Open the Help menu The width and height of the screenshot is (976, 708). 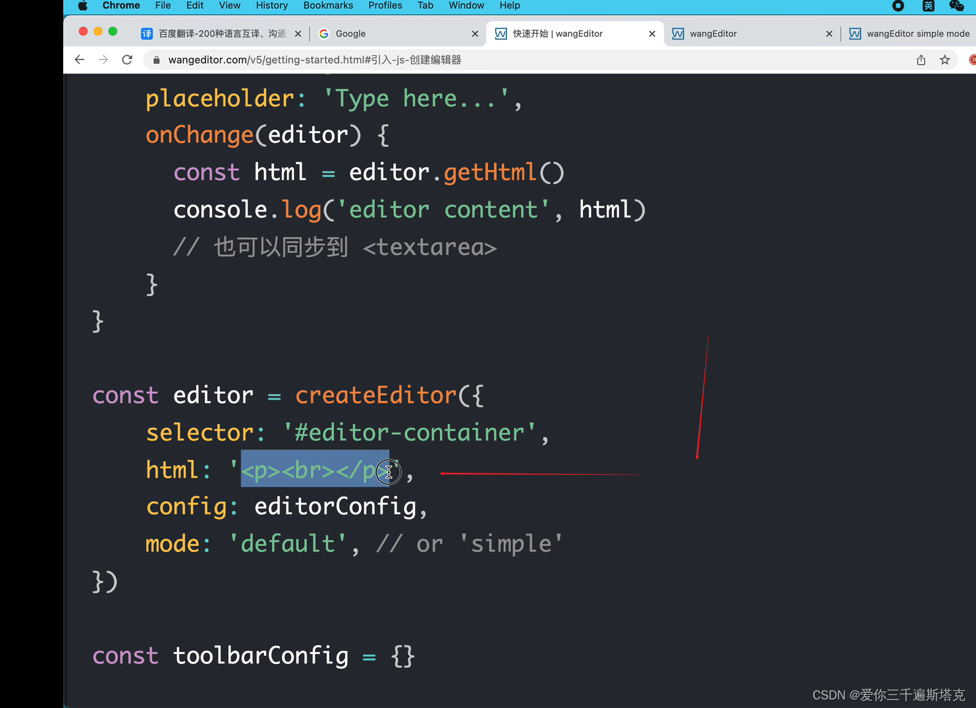coord(510,6)
